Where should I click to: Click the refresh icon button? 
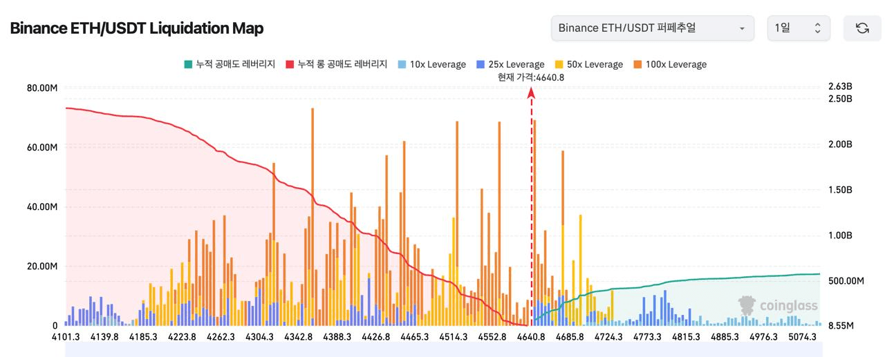[x=862, y=28]
